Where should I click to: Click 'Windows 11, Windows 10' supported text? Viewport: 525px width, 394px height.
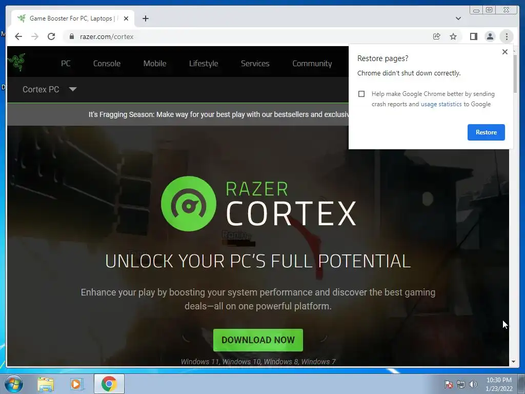[x=258, y=362]
